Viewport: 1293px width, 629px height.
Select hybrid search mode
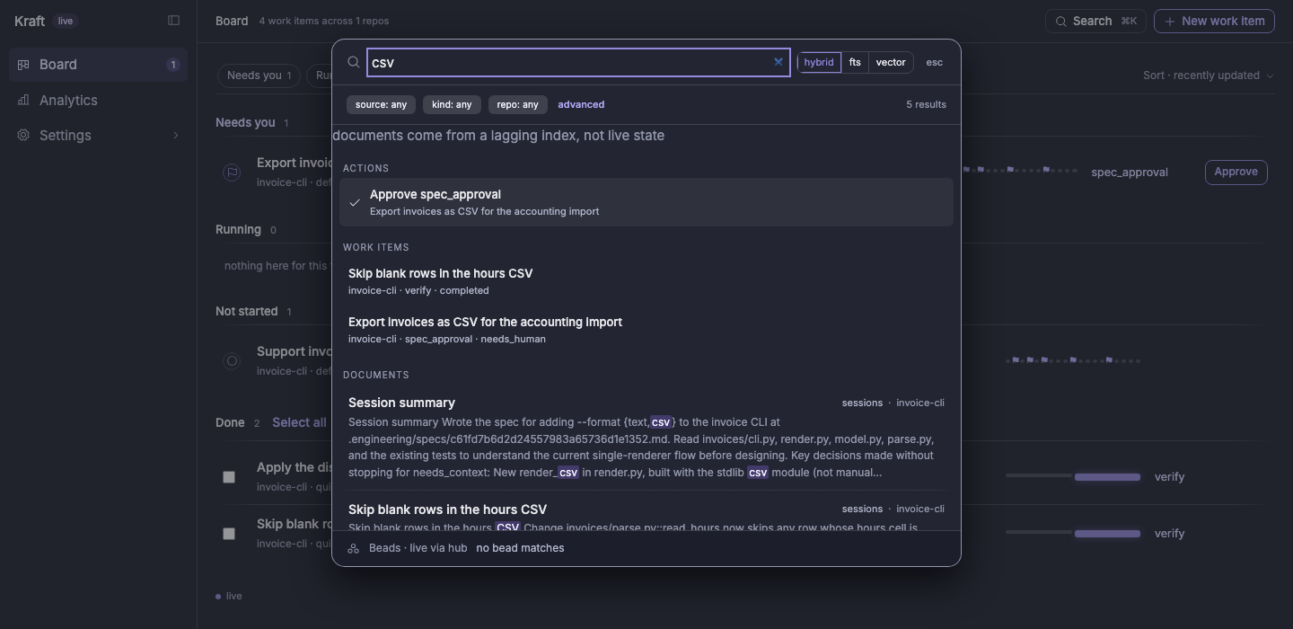[819, 62]
